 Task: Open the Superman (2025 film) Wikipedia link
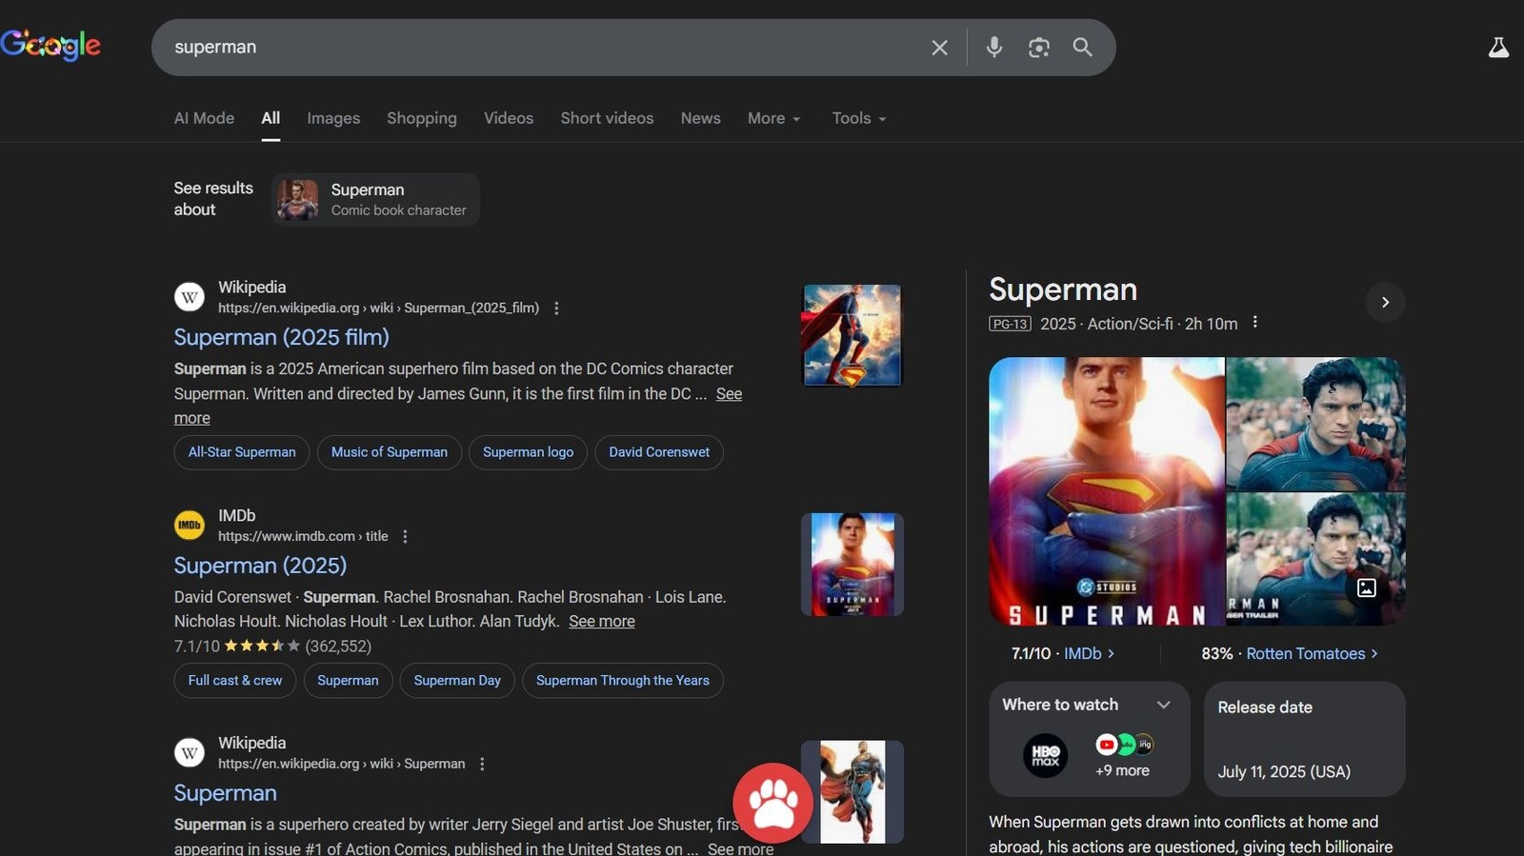[281, 337]
